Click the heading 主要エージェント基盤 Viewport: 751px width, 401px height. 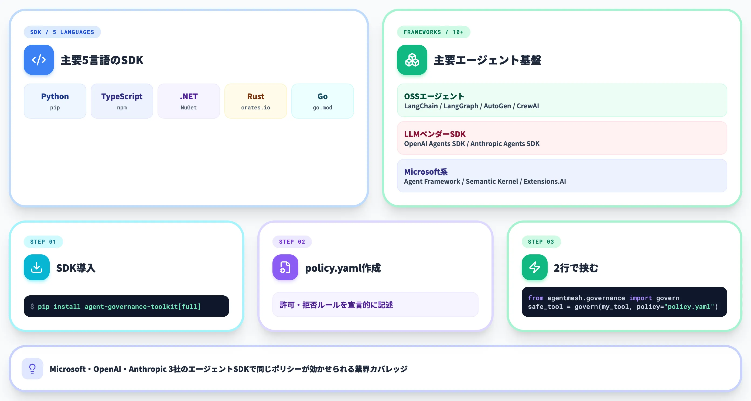tap(487, 60)
